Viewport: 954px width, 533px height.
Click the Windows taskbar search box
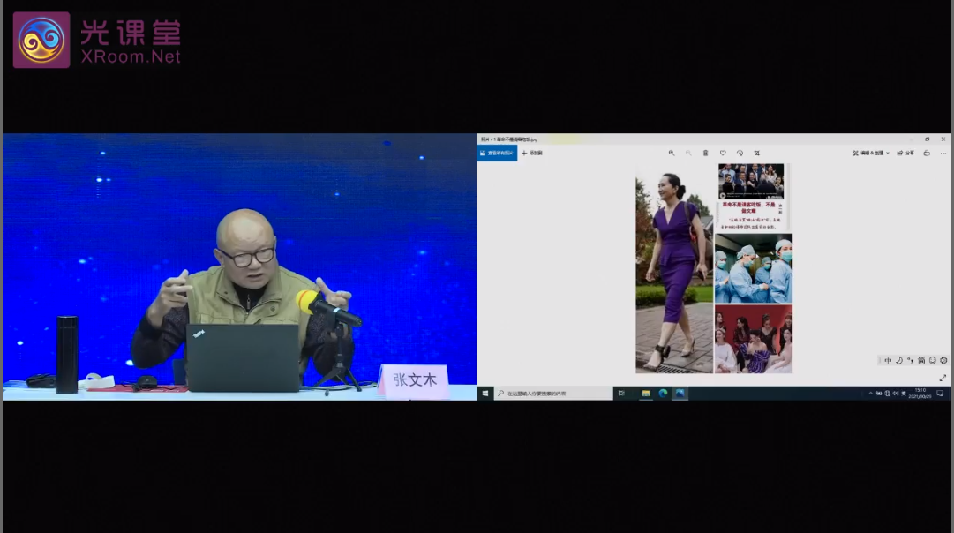552,393
